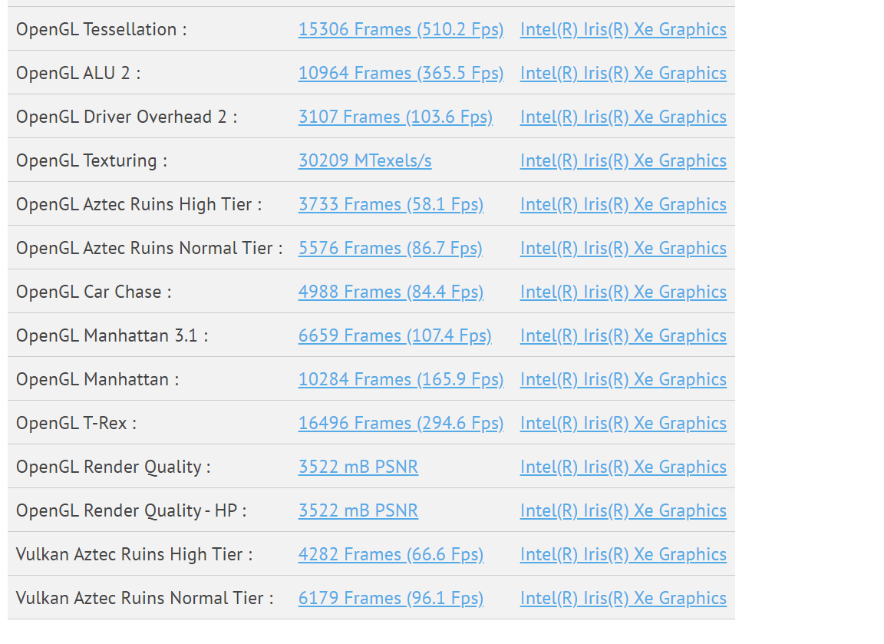Select the 'OpenGL Driver Overhead 2 :' label
Screen dimensions: 884x644
[x=127, y=117]
